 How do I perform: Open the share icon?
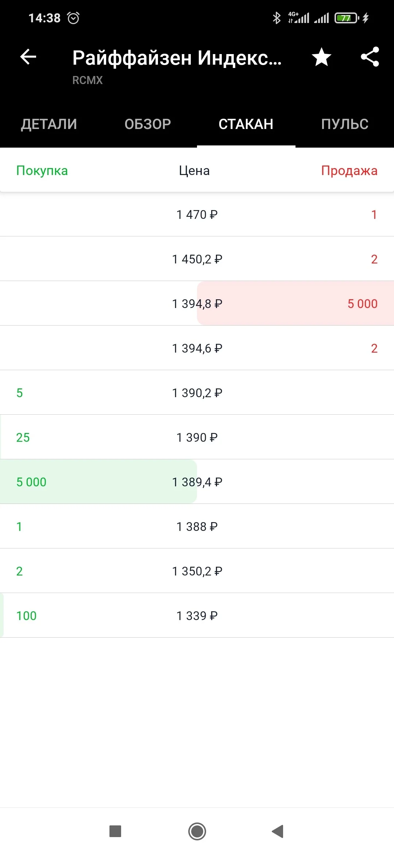point(370,57)
